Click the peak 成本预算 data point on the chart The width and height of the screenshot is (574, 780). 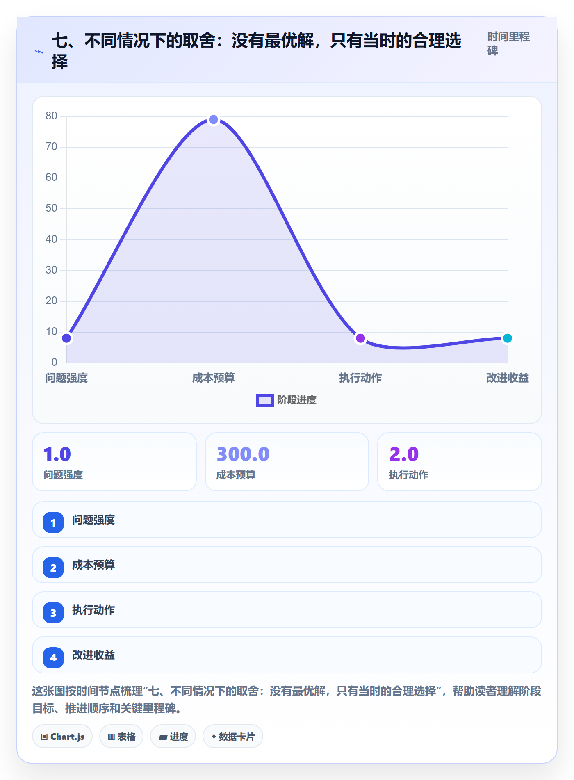click(213, 120)
